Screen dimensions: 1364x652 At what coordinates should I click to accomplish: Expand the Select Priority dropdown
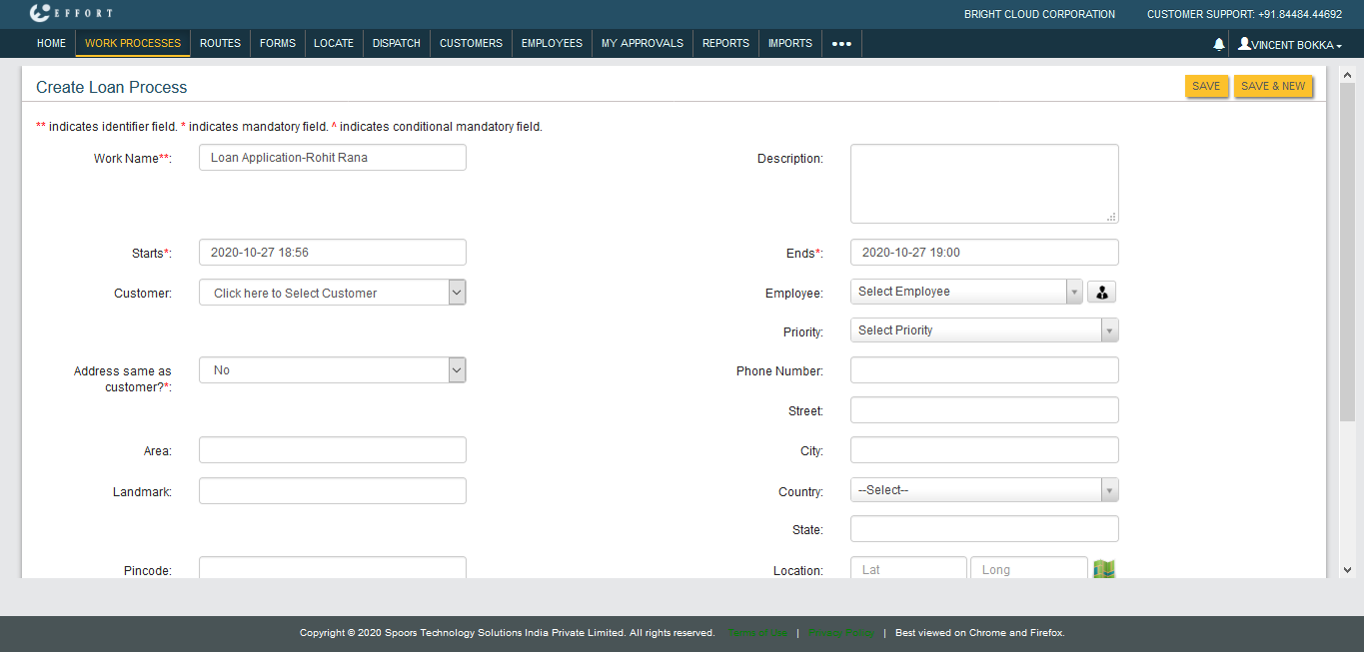pos(983,330)
